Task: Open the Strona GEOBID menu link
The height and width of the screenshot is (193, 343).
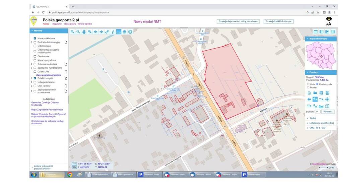Action: (85, 24)
